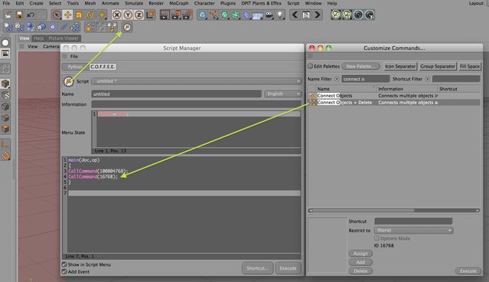Click the coordinate system icon

(x=150, y=15)
